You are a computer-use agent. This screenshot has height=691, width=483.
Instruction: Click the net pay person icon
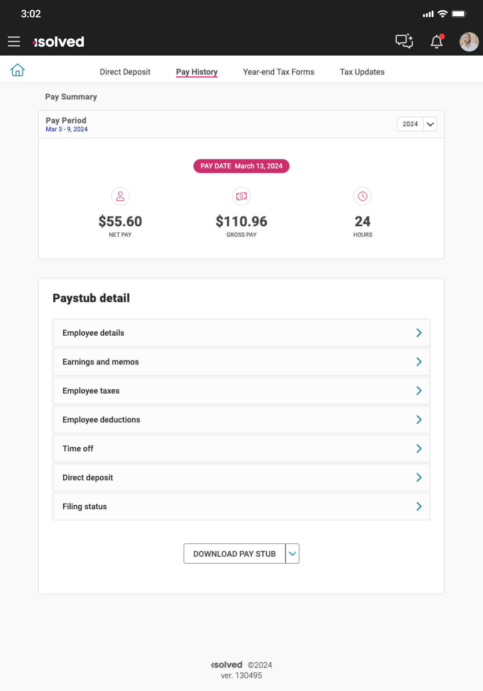pos(120,196)
